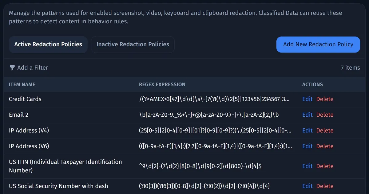This screenshot has height=194, width=369.
Task: Click the IP Address (V4) regex expression
Action: pyautogui.click(x=215, y=130)
